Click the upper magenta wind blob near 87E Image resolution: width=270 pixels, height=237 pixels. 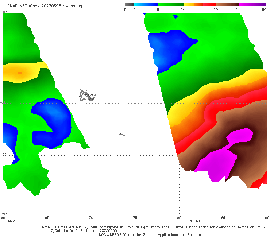click(x=240, y=135)
